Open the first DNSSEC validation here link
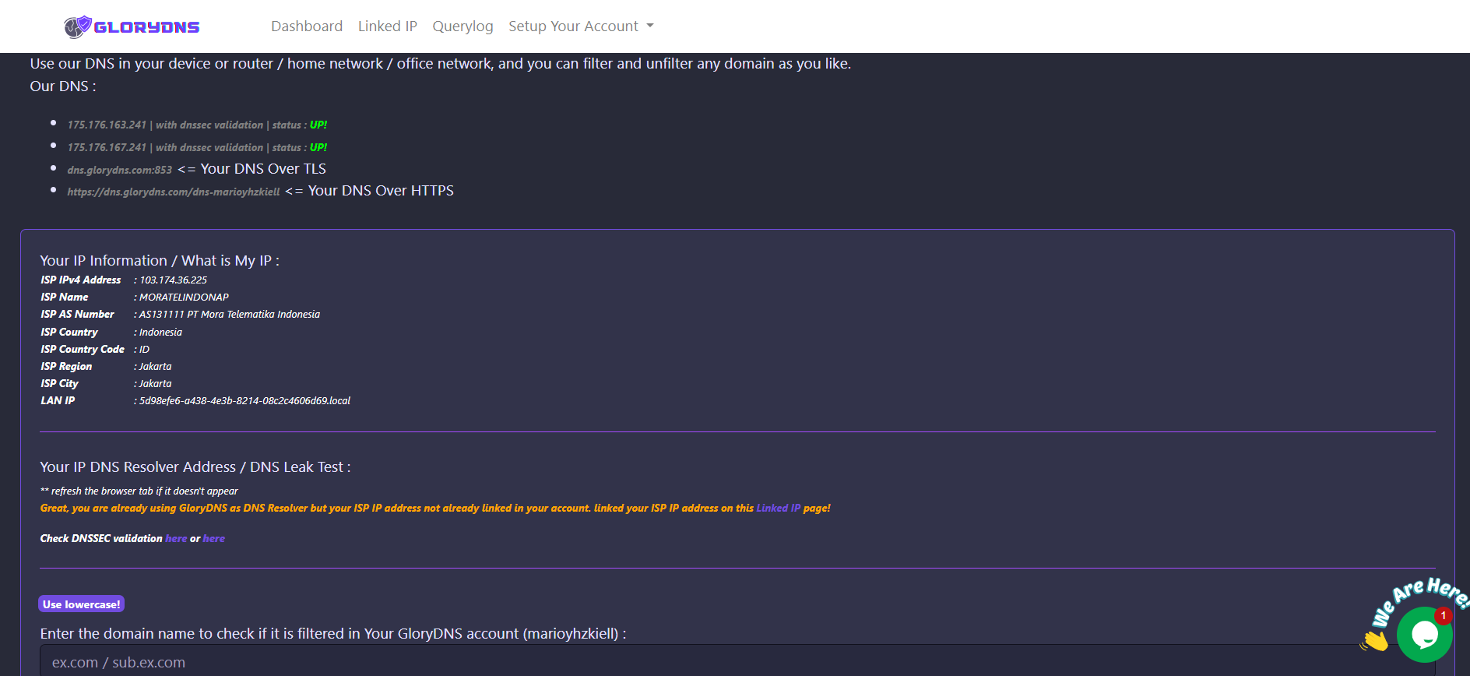 pos(176,539)
